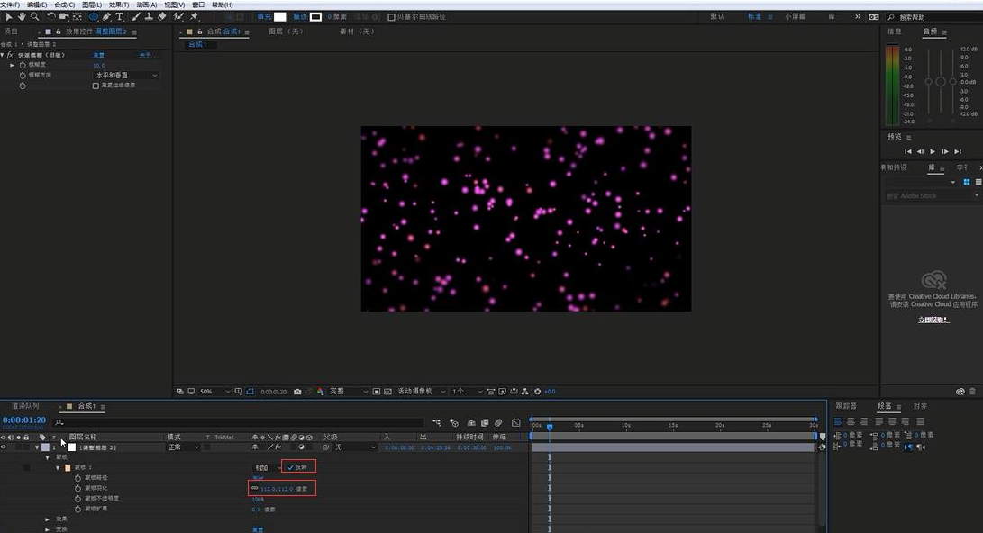983x533 pixels.
Task: Toggle the 贝塞尔曲线路径 checkbox
Action: (x=391, y=17)
